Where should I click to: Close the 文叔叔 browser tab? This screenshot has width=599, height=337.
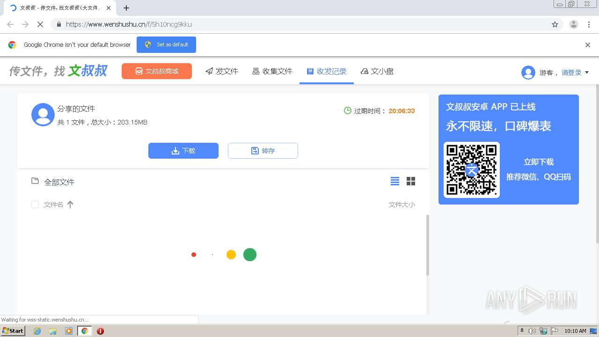coord(109,8)
